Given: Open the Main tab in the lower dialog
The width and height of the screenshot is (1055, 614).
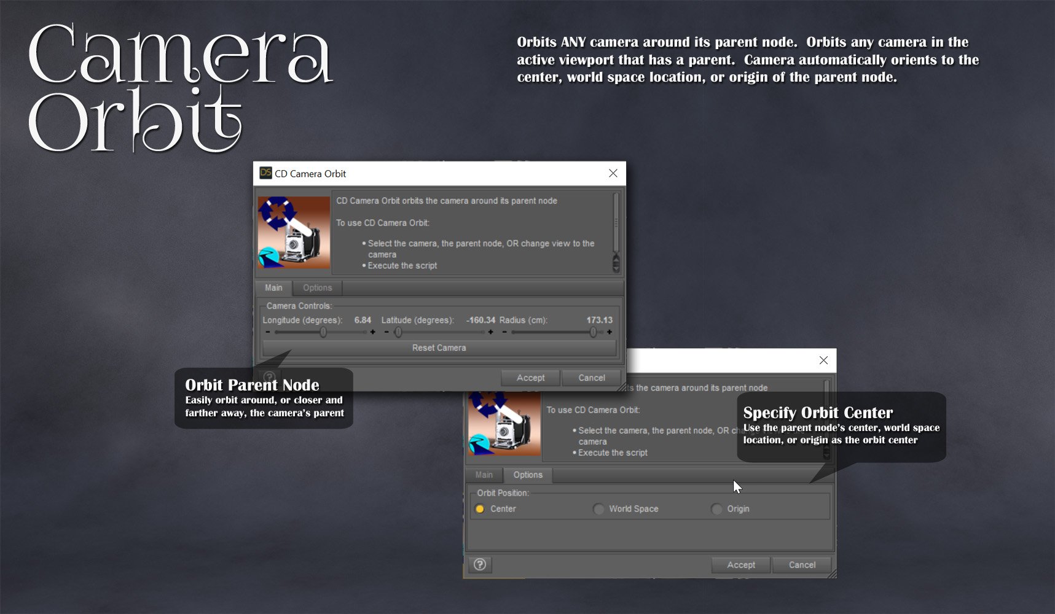Looking at the screenshot, I should click(484, 475).
